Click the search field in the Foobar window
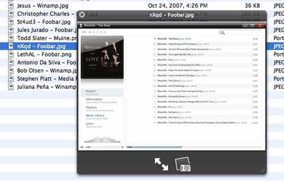Image resolution: width=284 pixels, height=181 pixels. 241,33
